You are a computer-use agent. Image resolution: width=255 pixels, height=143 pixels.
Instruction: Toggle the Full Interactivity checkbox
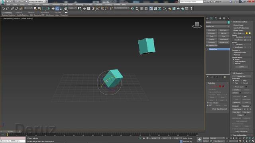(236, 131)
